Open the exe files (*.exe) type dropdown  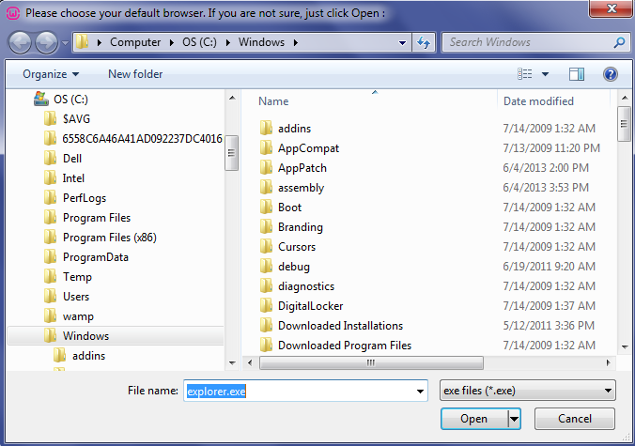pyautogui.click(x=527, y=391)
